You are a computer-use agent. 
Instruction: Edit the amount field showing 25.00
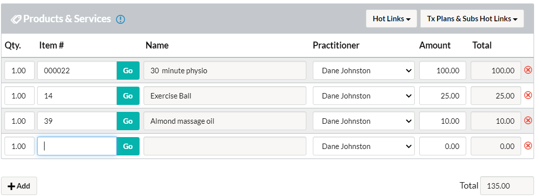pyautogui.click(x=442, y=96)
